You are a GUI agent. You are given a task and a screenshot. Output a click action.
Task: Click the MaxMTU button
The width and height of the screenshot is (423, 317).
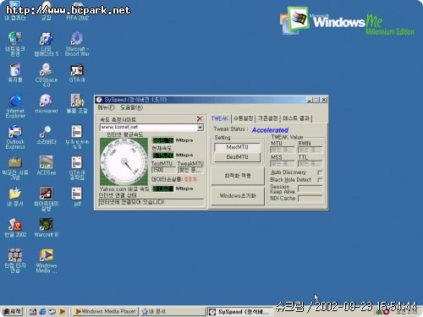237,147
